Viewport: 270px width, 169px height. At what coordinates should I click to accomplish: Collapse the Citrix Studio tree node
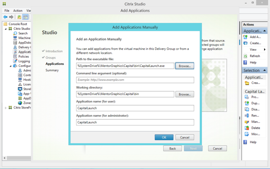click(6, 29)
